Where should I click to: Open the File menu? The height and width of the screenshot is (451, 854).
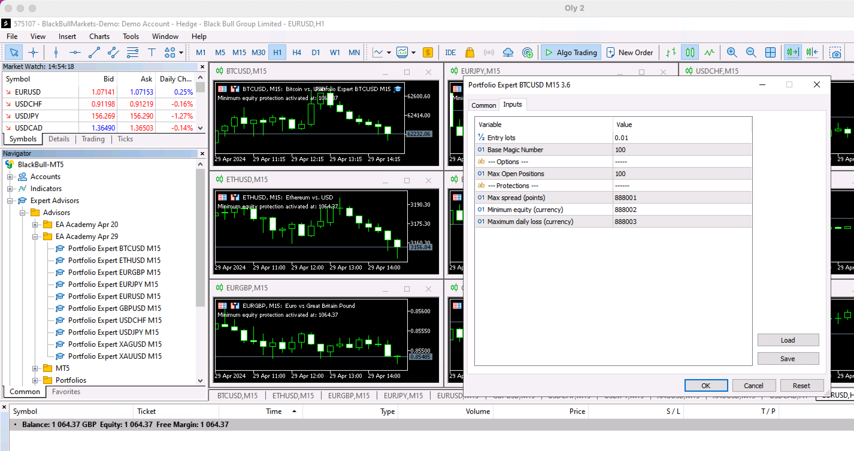click(12, 37)
